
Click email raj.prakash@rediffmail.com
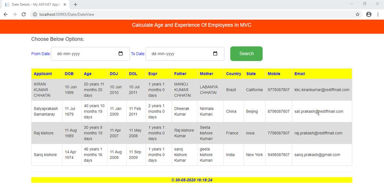[318, 133]
